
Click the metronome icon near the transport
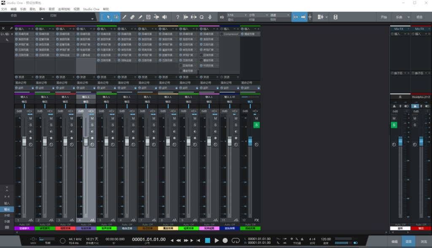[302, 239]
